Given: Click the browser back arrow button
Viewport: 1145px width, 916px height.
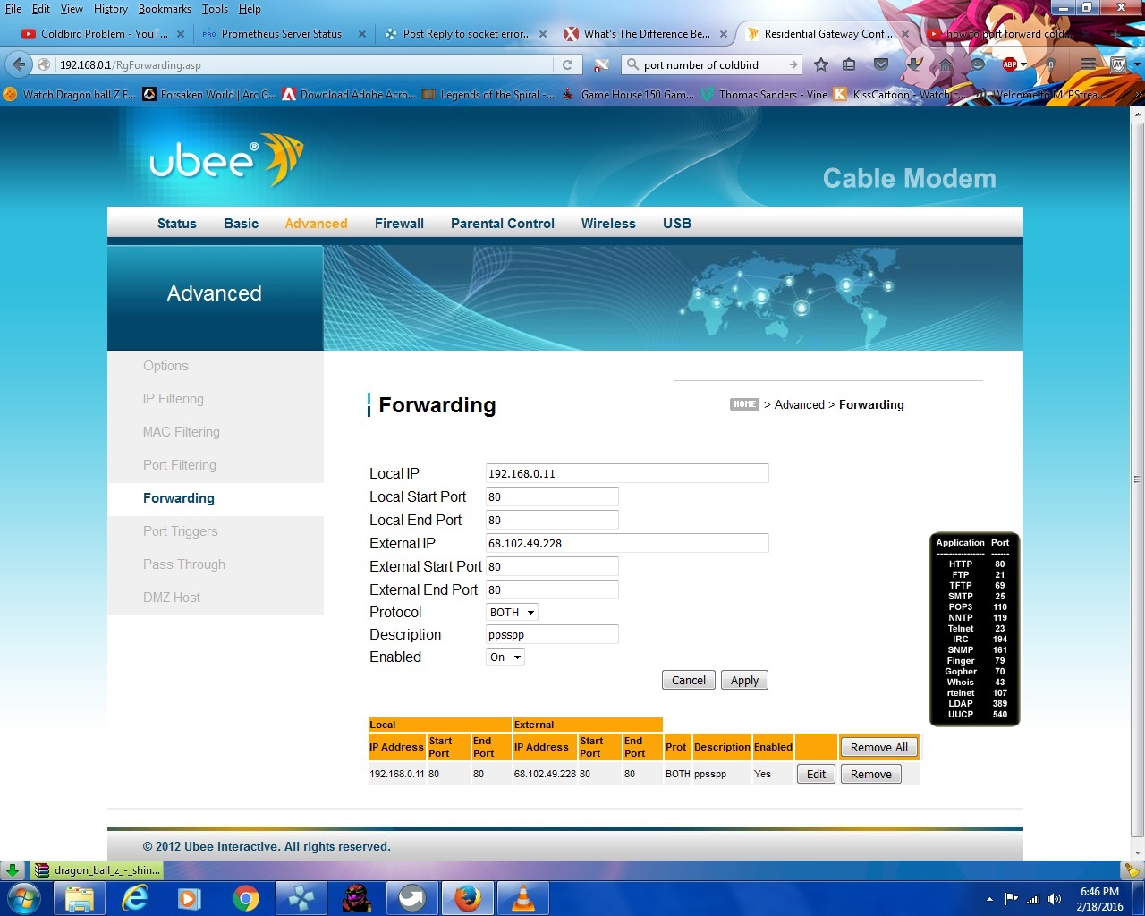Looking at the screenshot, I should click(x=19, y=64).
